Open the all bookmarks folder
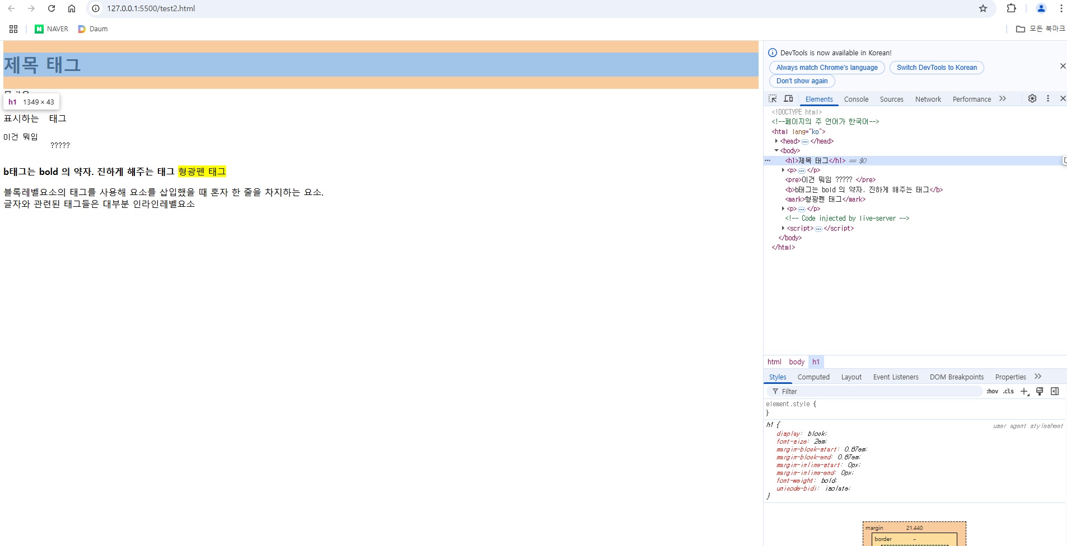The width and height of the screenshot is (1067, 546). [x=1041, y=29]
